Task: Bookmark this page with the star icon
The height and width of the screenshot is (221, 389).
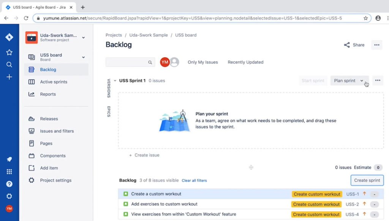Action: (x=366, y=18)
